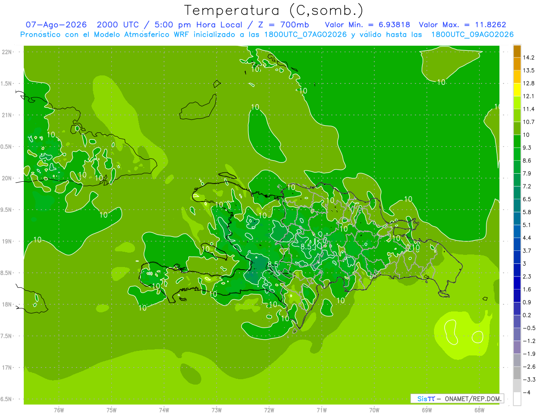Image resolution: width=538 pixels, height=416 pixels.
Task: Click the '13.5' colorbar label
Action: click(528, 70)
